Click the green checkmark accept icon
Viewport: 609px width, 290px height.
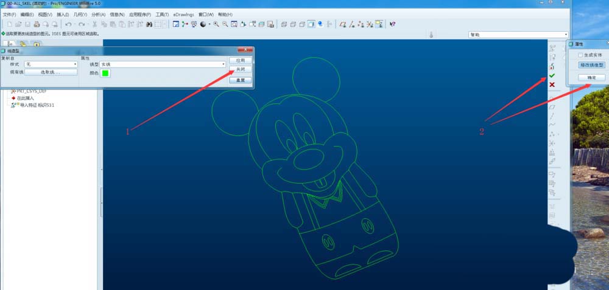click(x=552, y=75)
